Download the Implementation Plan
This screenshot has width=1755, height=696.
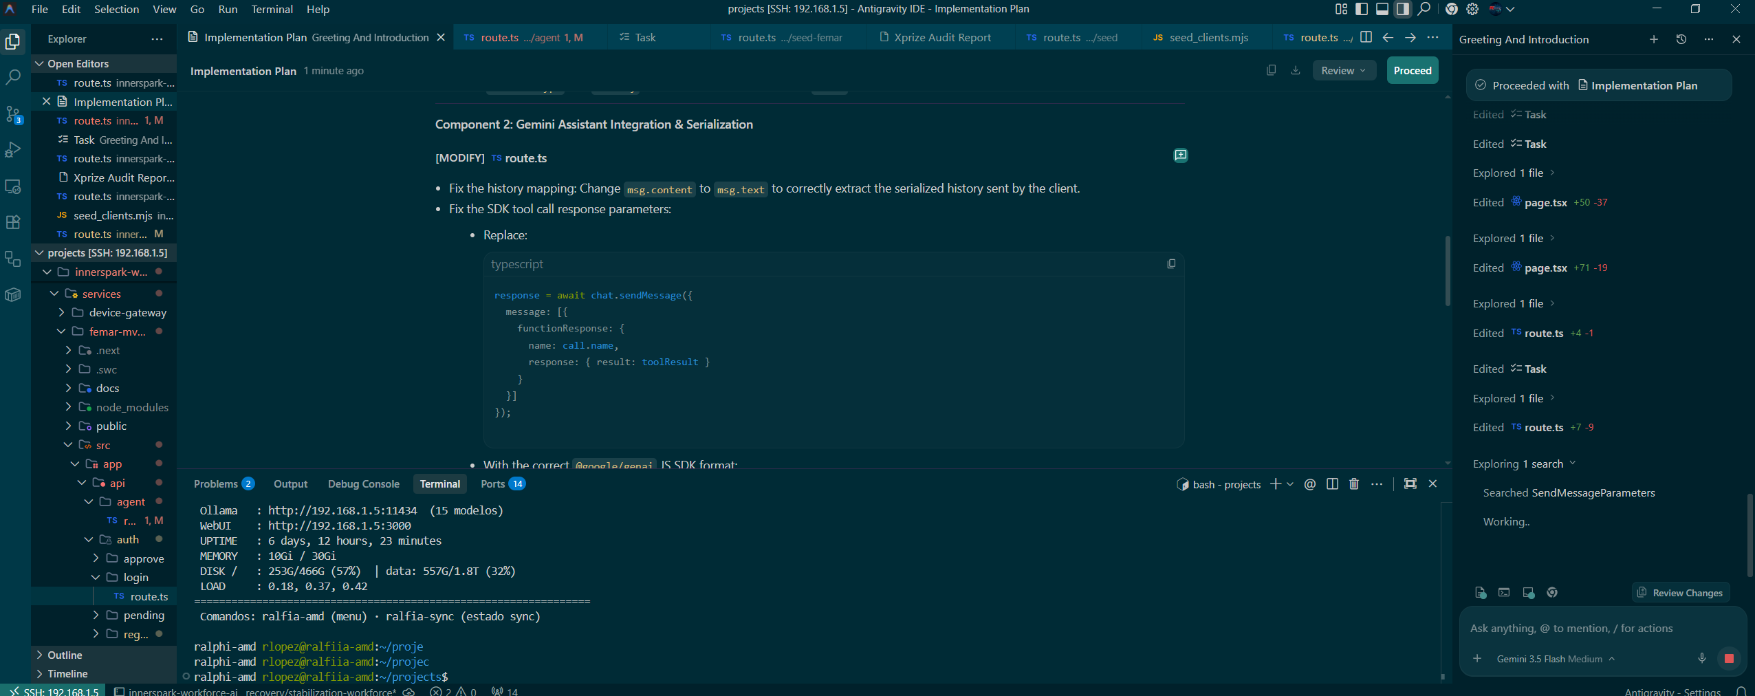(x=1296, y=70)
